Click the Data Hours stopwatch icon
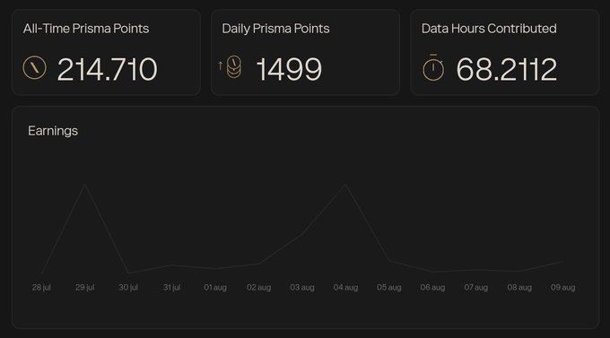Screen dimensions: 610x338 [433, 67]
